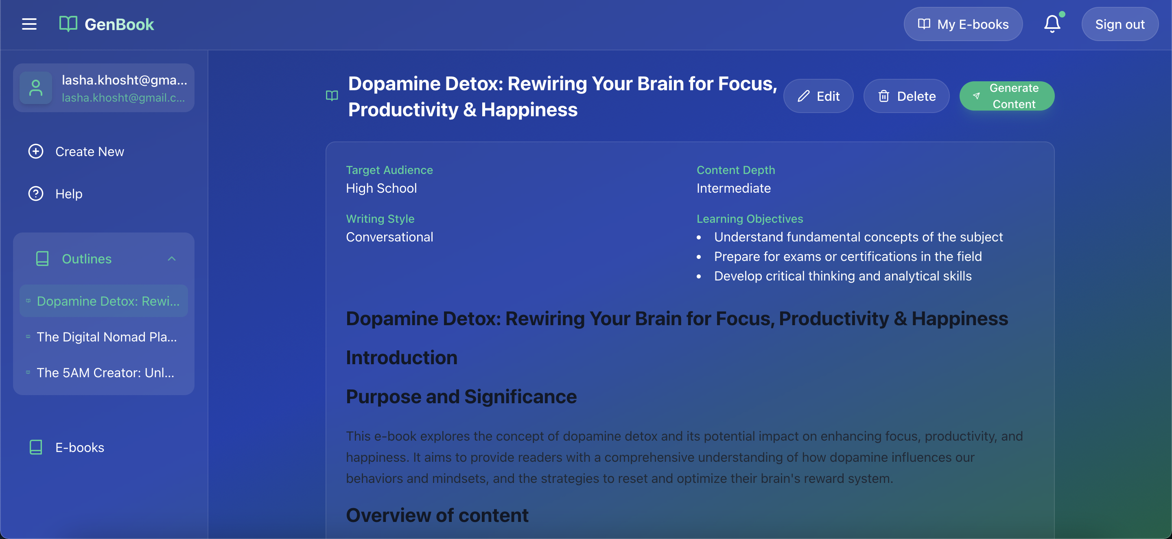Image resolution: width=1172 pixels, height=539 pixels.
Task: Click the book icon on My E-books button
Action: [x=924, y=24]
